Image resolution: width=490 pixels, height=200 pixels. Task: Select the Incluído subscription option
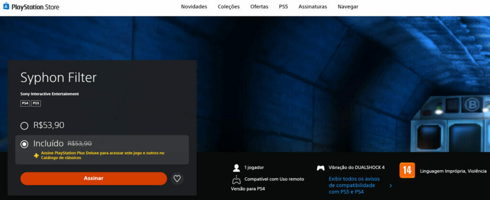point(24,144)
